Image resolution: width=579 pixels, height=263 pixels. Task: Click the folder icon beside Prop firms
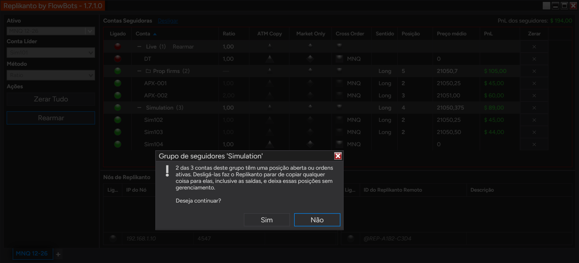pyautogui.click(x=148, y=71)
